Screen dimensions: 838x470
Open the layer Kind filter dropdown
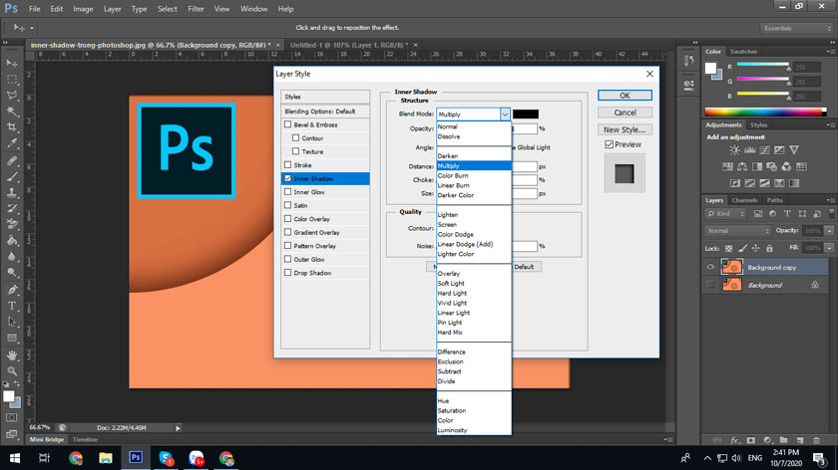[725, 213]
